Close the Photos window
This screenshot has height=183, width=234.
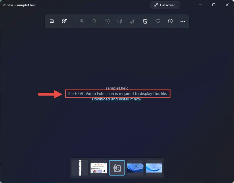point(227,5)
